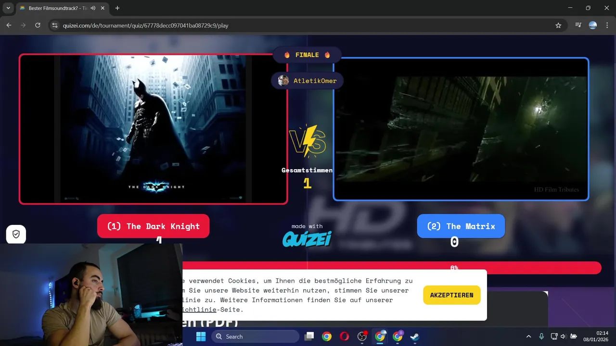Vote for (1) The Dark Knight
Screen dimensions: 616x346
[x=153, y=226]
